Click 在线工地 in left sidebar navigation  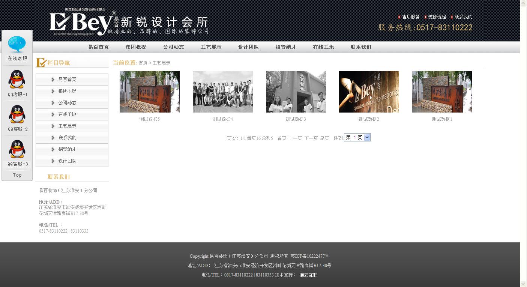pos(67,114)
